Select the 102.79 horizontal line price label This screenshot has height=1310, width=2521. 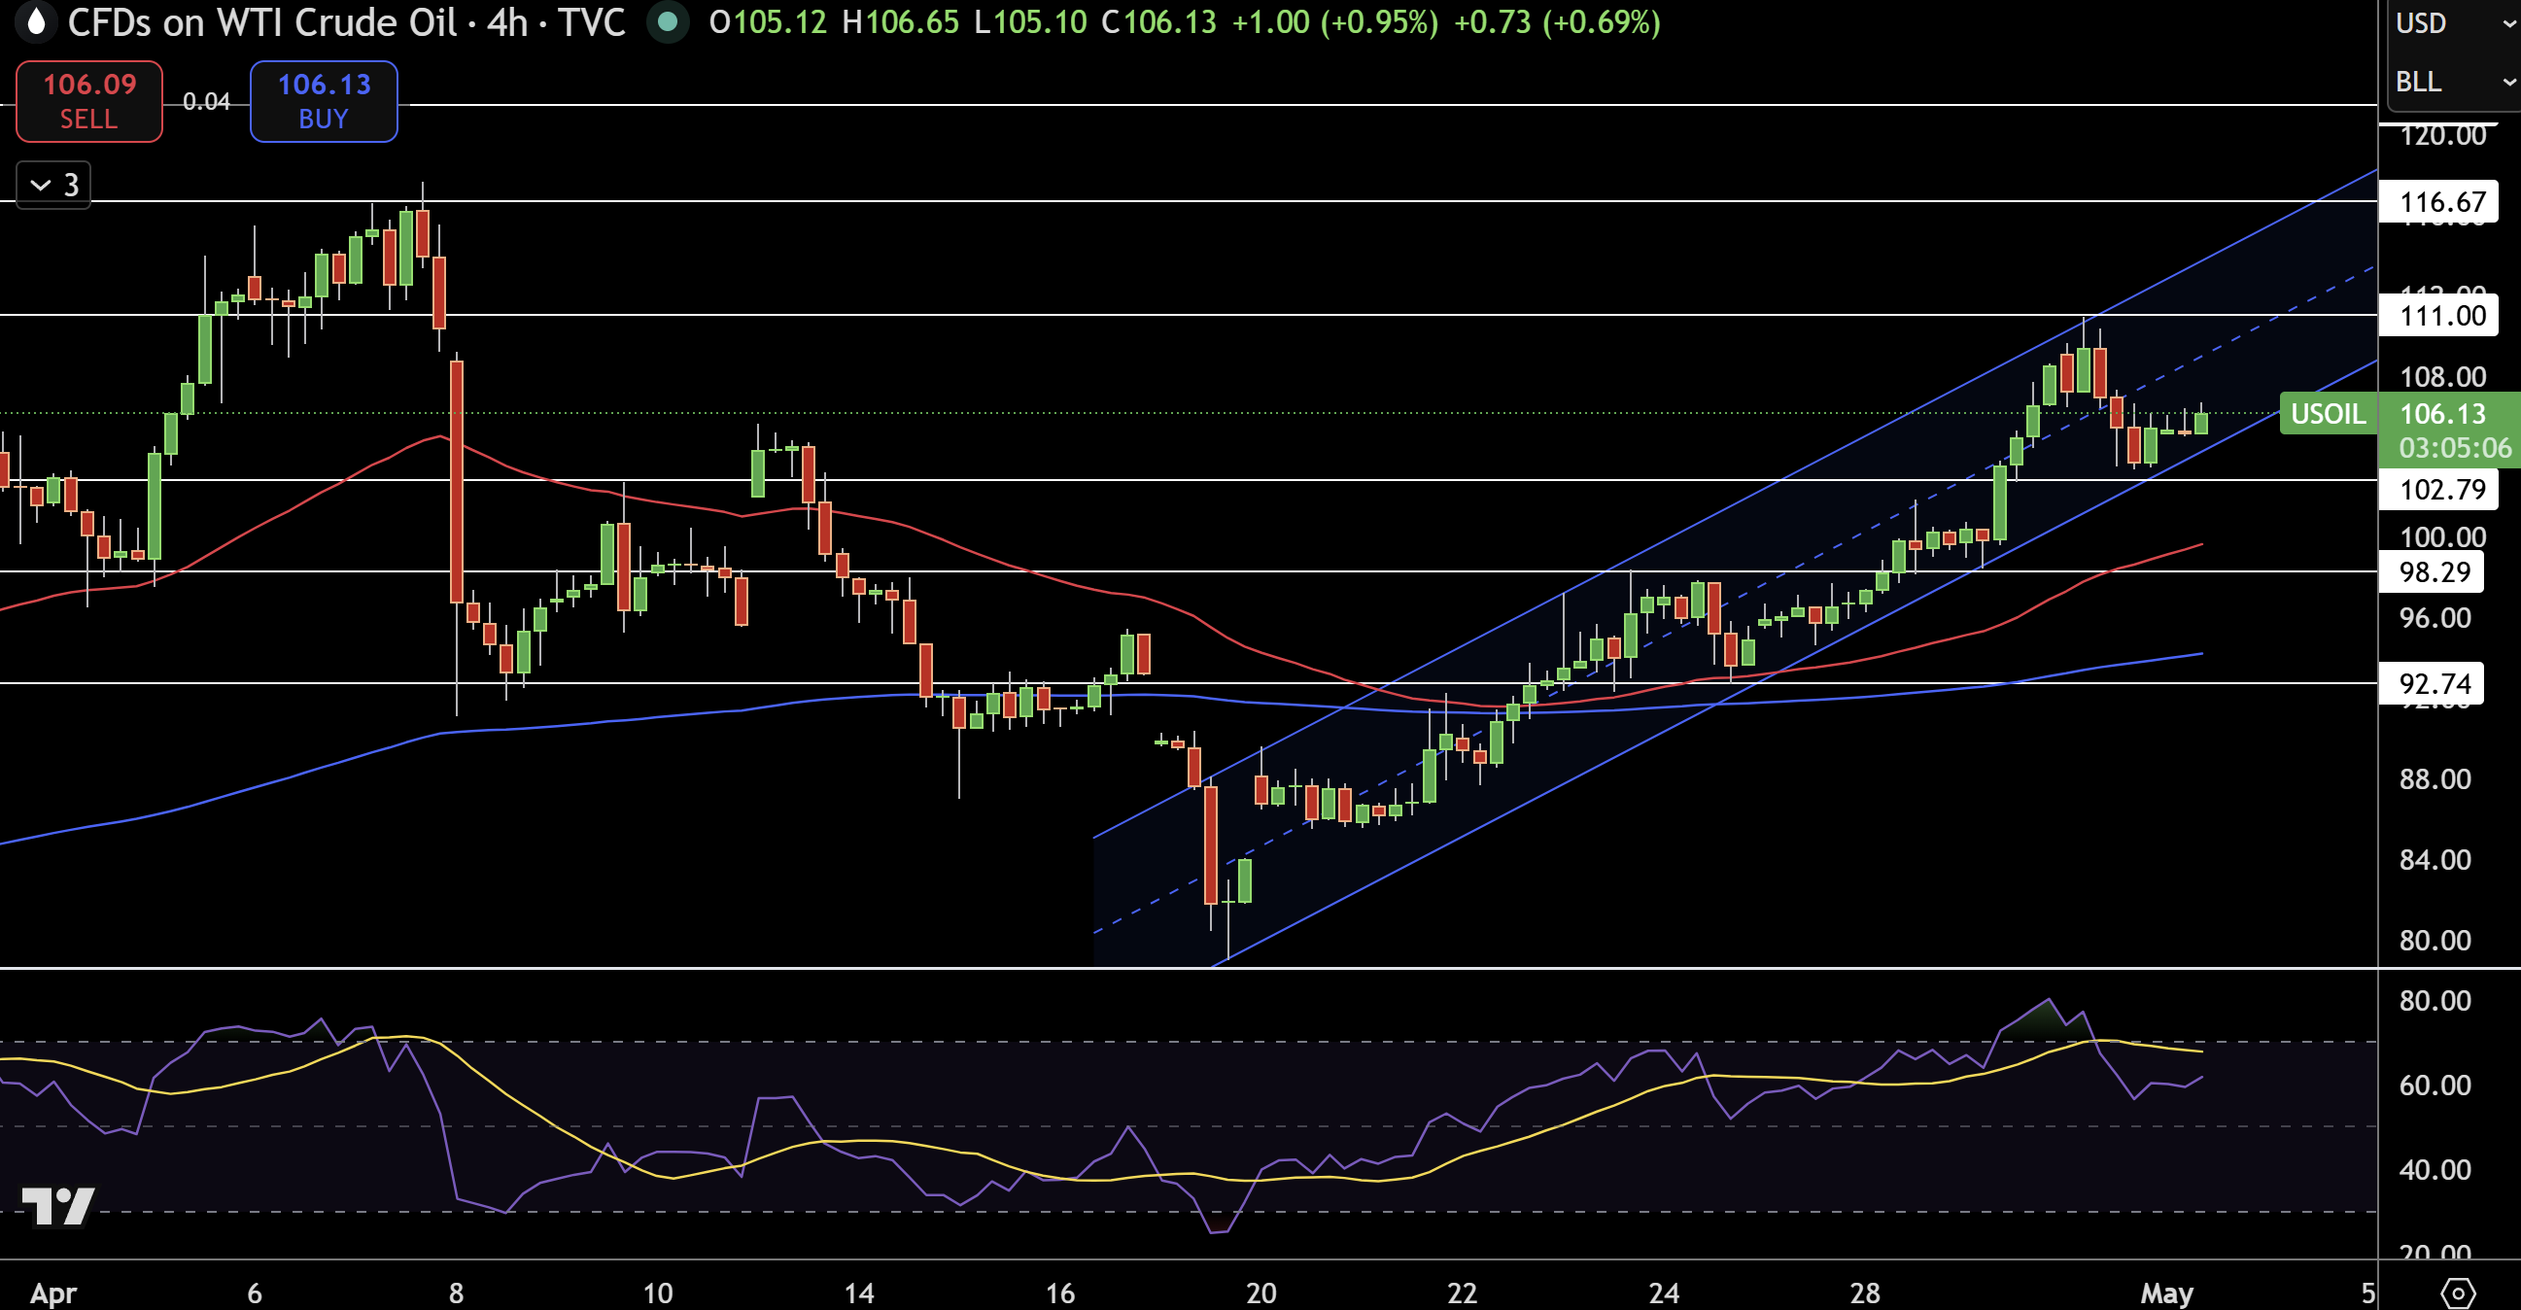coord(2438,488)
